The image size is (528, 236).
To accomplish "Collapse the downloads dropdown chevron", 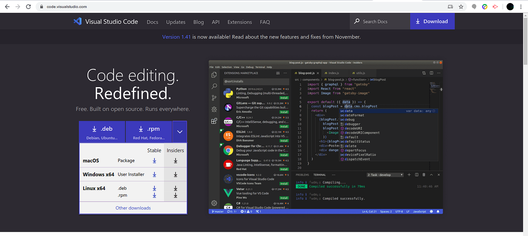I will pyautogui.click(x=180, y=132).
